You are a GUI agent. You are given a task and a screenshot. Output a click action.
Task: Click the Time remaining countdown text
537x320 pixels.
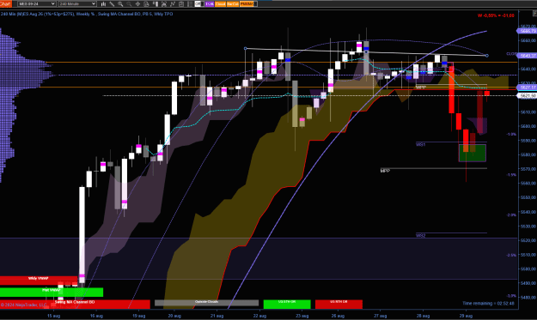pyautogui.click(x=488, y=303)
